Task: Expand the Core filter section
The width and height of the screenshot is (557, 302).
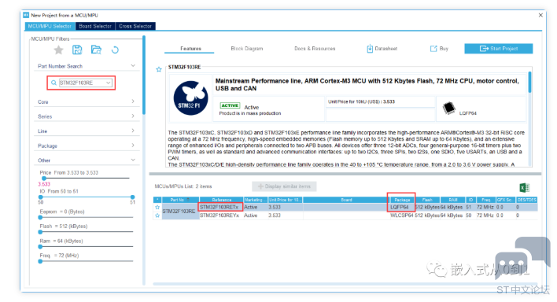Action: point(86,101)
